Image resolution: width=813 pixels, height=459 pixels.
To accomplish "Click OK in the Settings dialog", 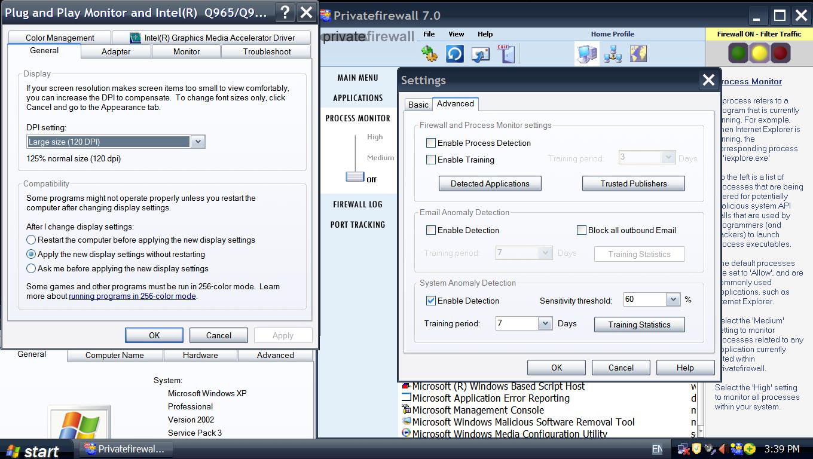I will click(557, 368).
